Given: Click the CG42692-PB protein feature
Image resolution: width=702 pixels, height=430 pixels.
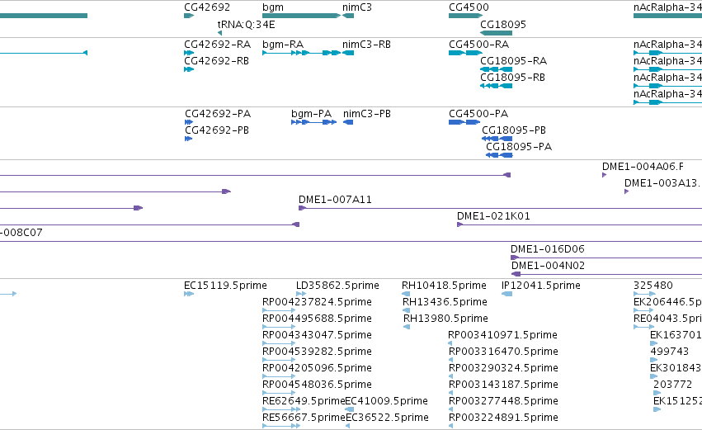Looking at the screenshot, I should [188, 139].
